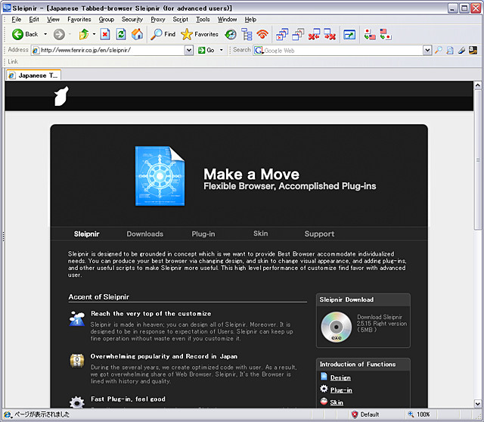Screen dimensions: 484x422
Task: Open the File menu
Action: coord(17,20)
